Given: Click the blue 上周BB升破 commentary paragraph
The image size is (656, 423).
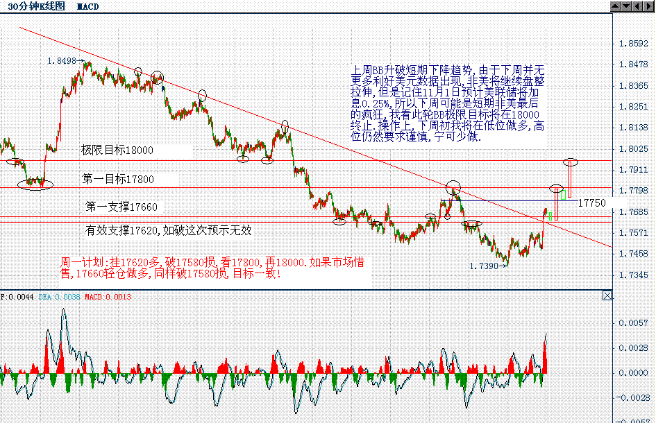Looking at the screenshot, I should click(x=448, y=103).
